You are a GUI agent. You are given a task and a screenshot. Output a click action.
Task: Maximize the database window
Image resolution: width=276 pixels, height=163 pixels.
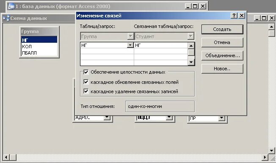tap(195, 6)
